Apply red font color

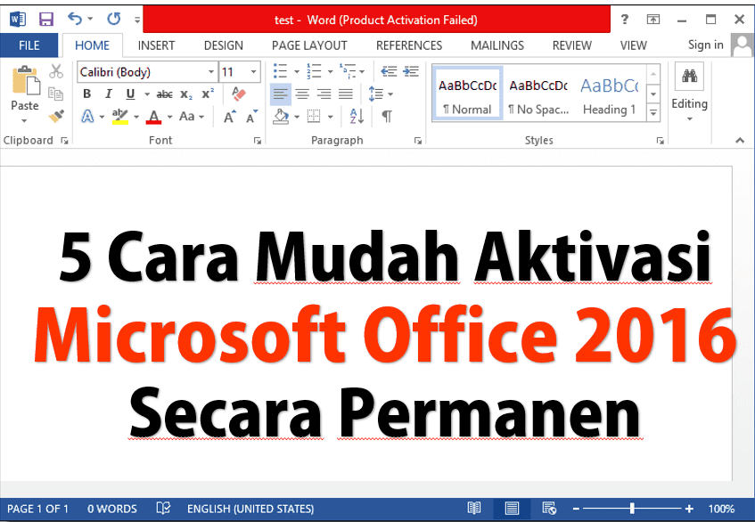[x=153, y=117]
